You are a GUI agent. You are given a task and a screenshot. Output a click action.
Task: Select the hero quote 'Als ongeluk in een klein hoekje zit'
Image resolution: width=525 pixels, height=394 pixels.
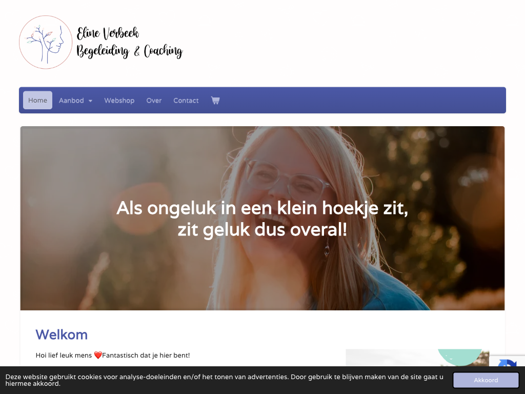262,208
